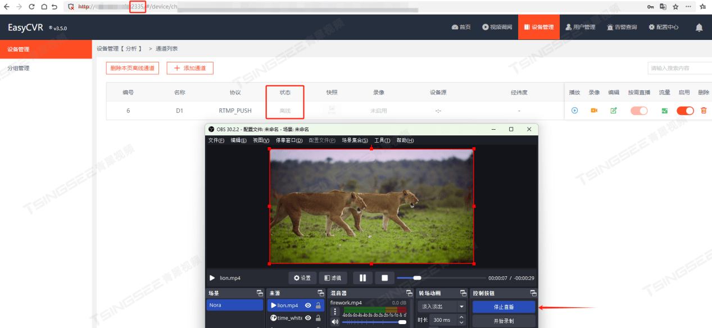Click the OBS media seek slider
Image resolution: width=712 pixels, height=328 pixels.
coord(441,277)
